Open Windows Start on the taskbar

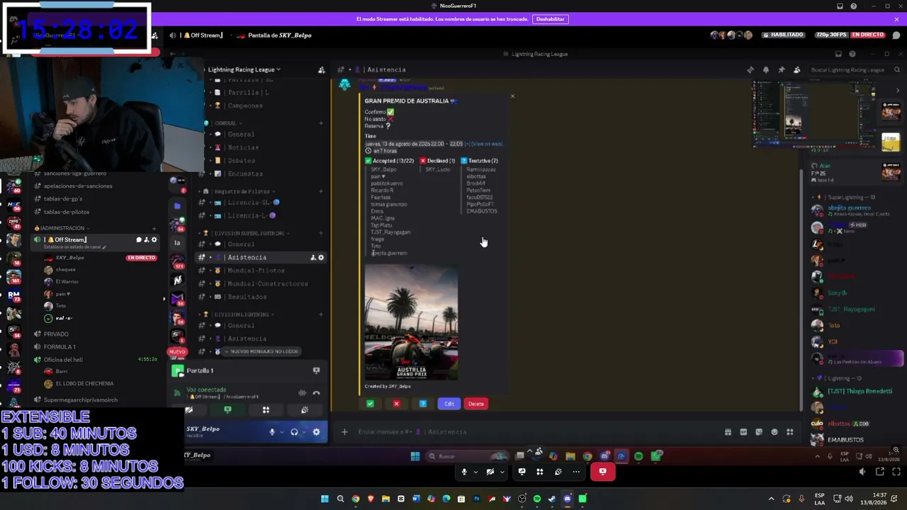325,499
